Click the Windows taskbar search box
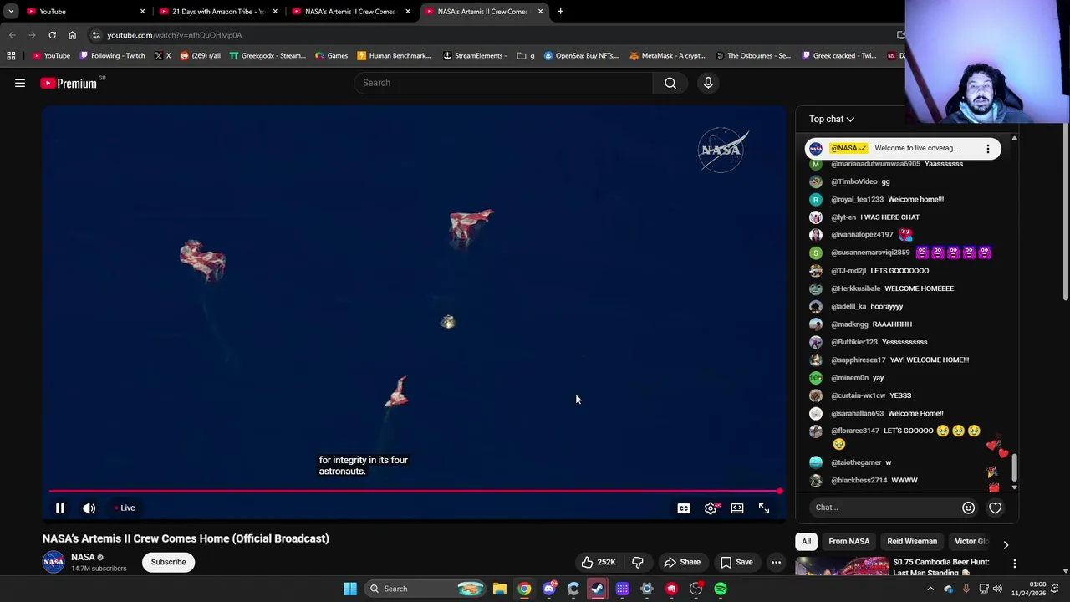Image resolution: width=1070 pixels, height=602 pixels. click(426, 589)
